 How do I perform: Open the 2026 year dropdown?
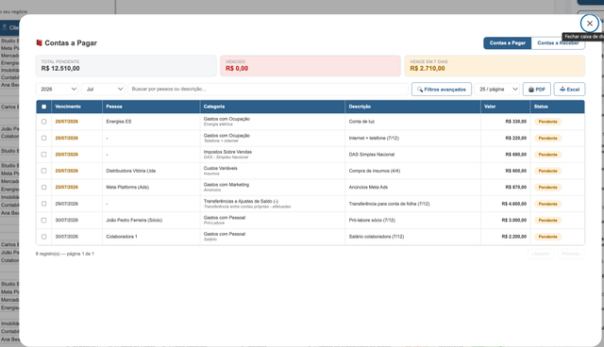(x=57, y=90)
